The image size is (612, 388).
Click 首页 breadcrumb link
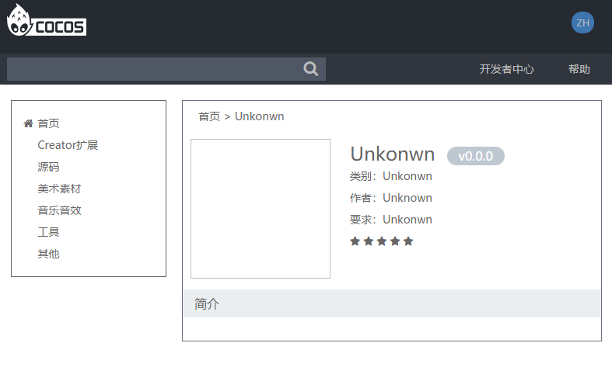pos(209,116)
